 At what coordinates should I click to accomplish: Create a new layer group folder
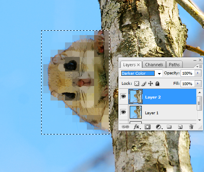coord(169,127)
